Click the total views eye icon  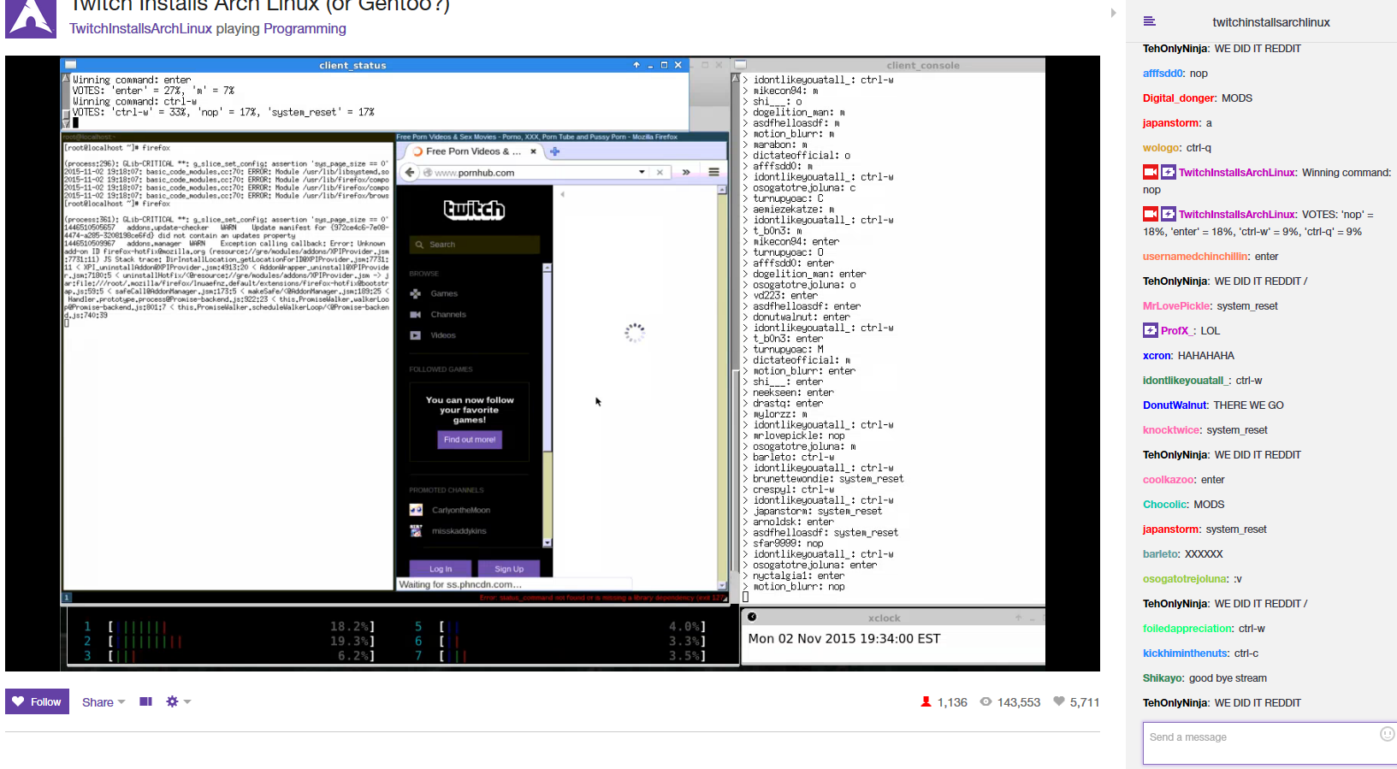tap(986, 701)
